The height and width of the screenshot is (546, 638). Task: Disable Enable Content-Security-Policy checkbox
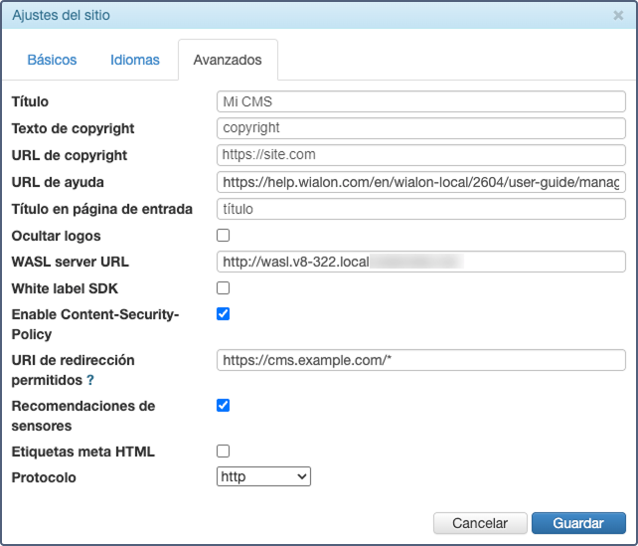pyautogui.click(x=224, y=314)
